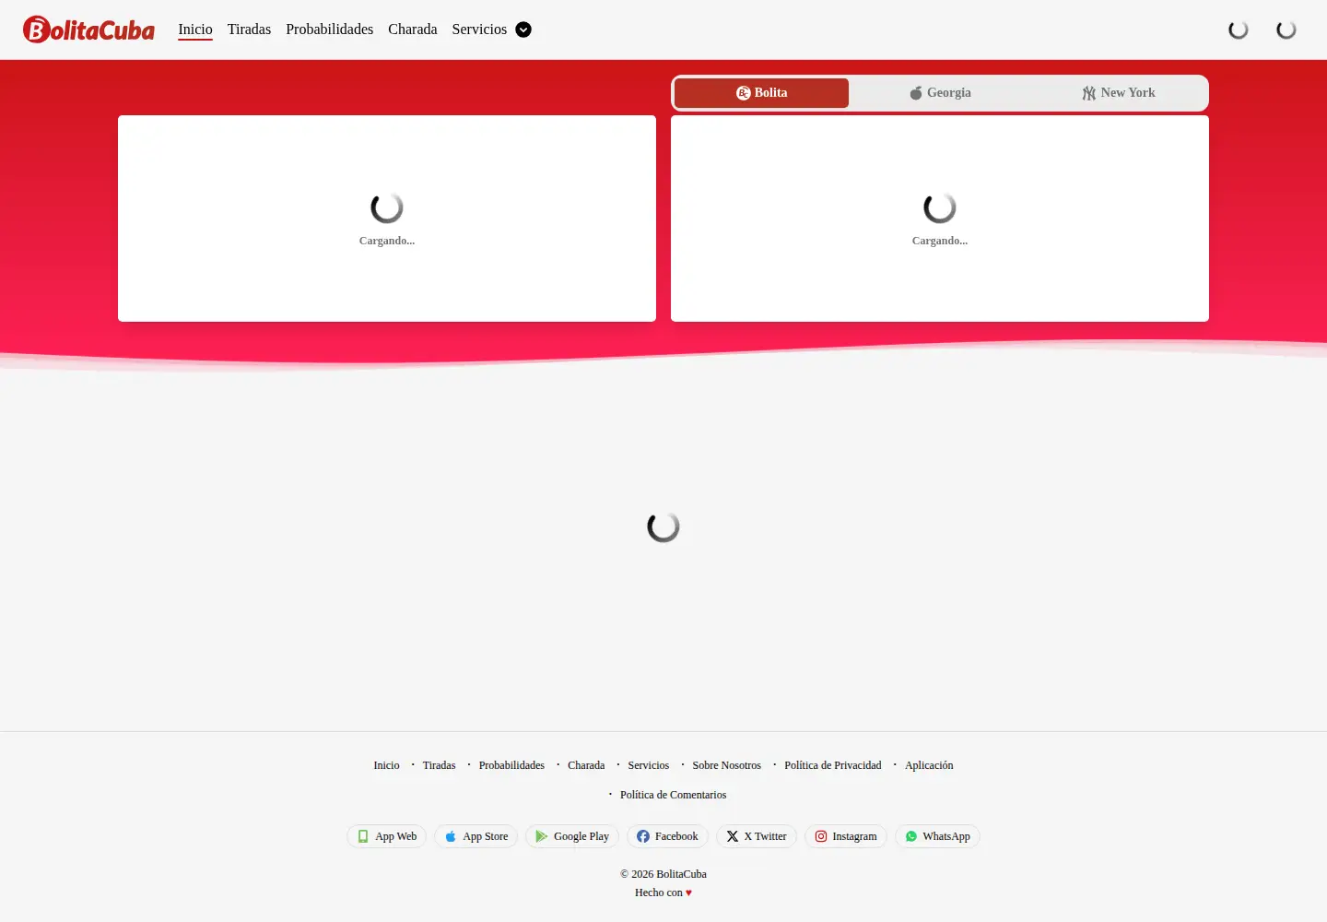Expand the Servicios dropdown arrow
The width and height of the screenshot is (1327, 922).
(523, 30)
